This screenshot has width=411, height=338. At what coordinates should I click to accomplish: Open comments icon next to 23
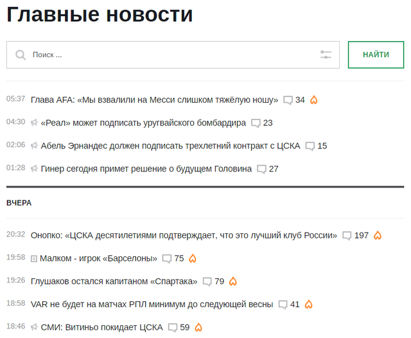tap(256, 123)
